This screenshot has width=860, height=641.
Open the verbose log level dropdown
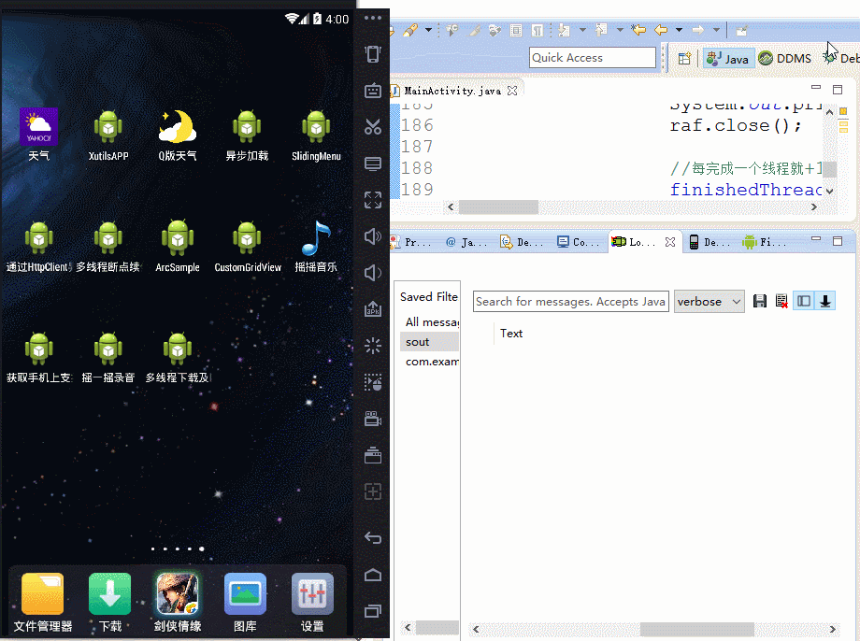(709, 302)
